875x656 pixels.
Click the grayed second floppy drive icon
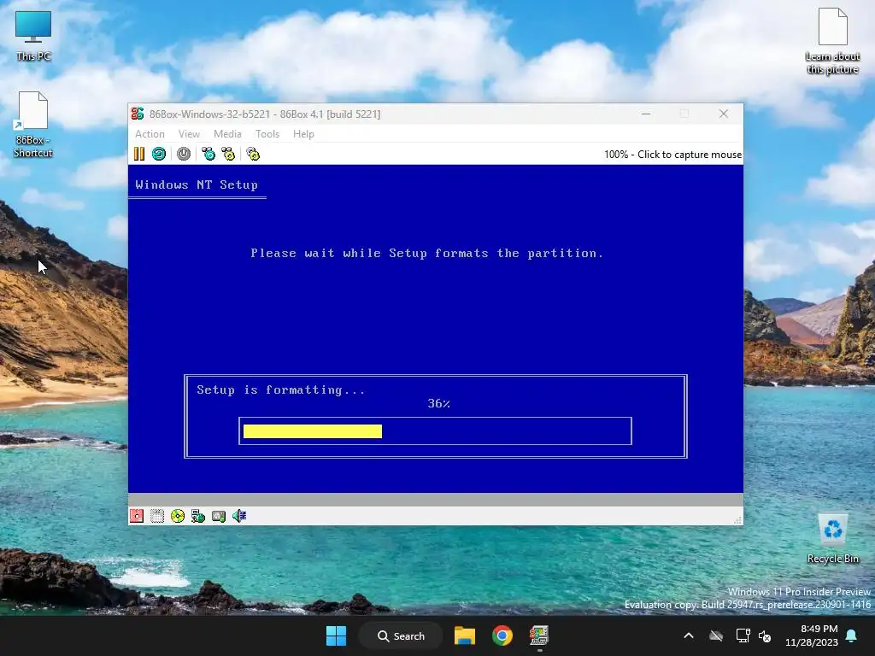pos(157,516)
